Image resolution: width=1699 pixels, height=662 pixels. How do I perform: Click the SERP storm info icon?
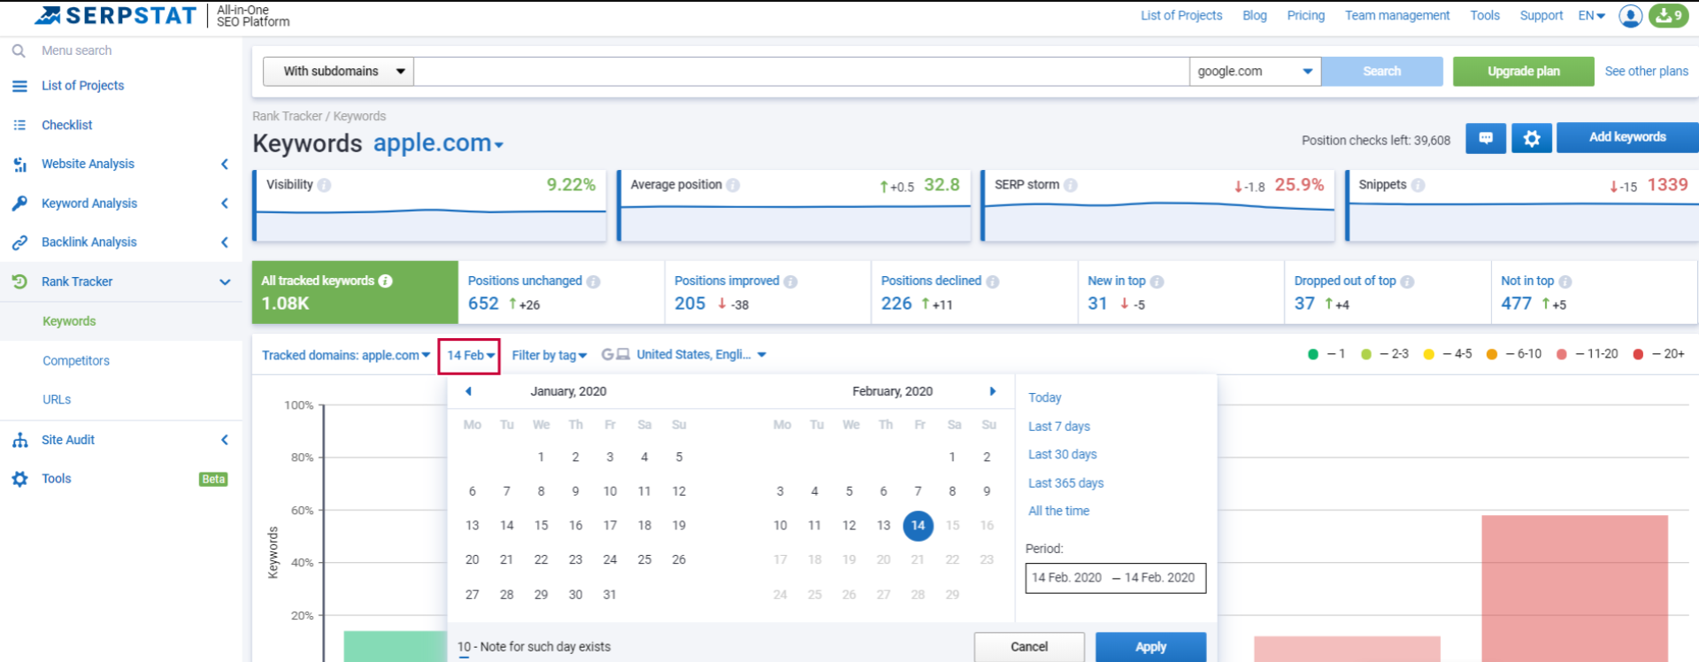coord(1071,185)
